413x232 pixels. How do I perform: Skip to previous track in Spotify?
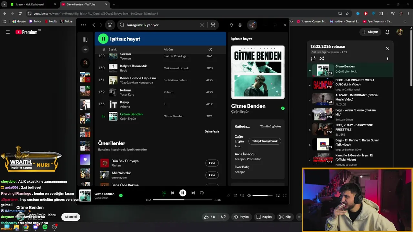click(172, 193)
